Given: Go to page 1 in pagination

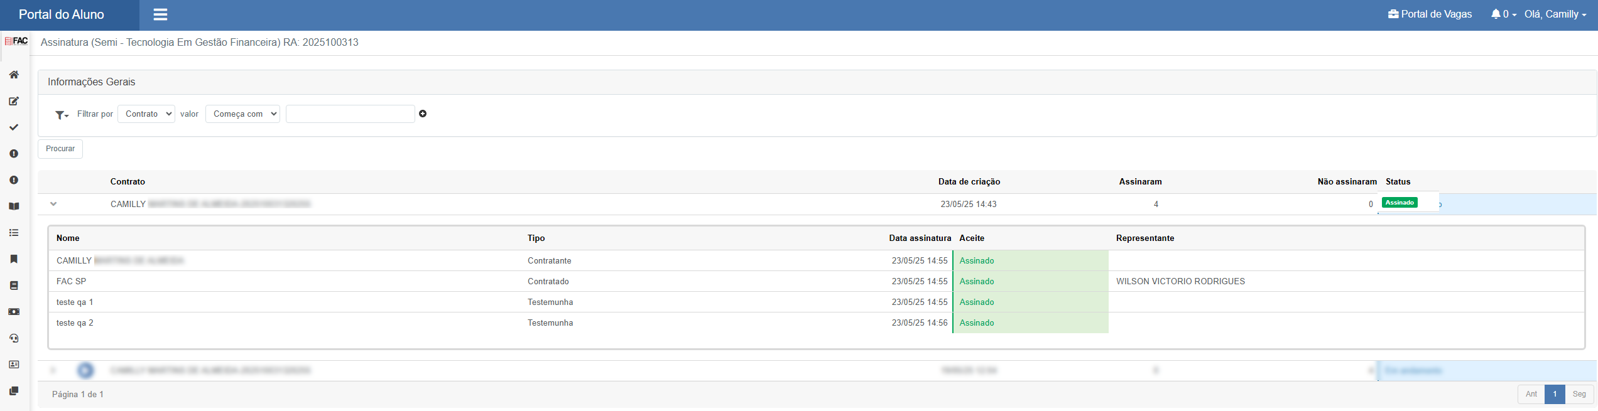Looking at the screenshot, I should [1555, 394].
